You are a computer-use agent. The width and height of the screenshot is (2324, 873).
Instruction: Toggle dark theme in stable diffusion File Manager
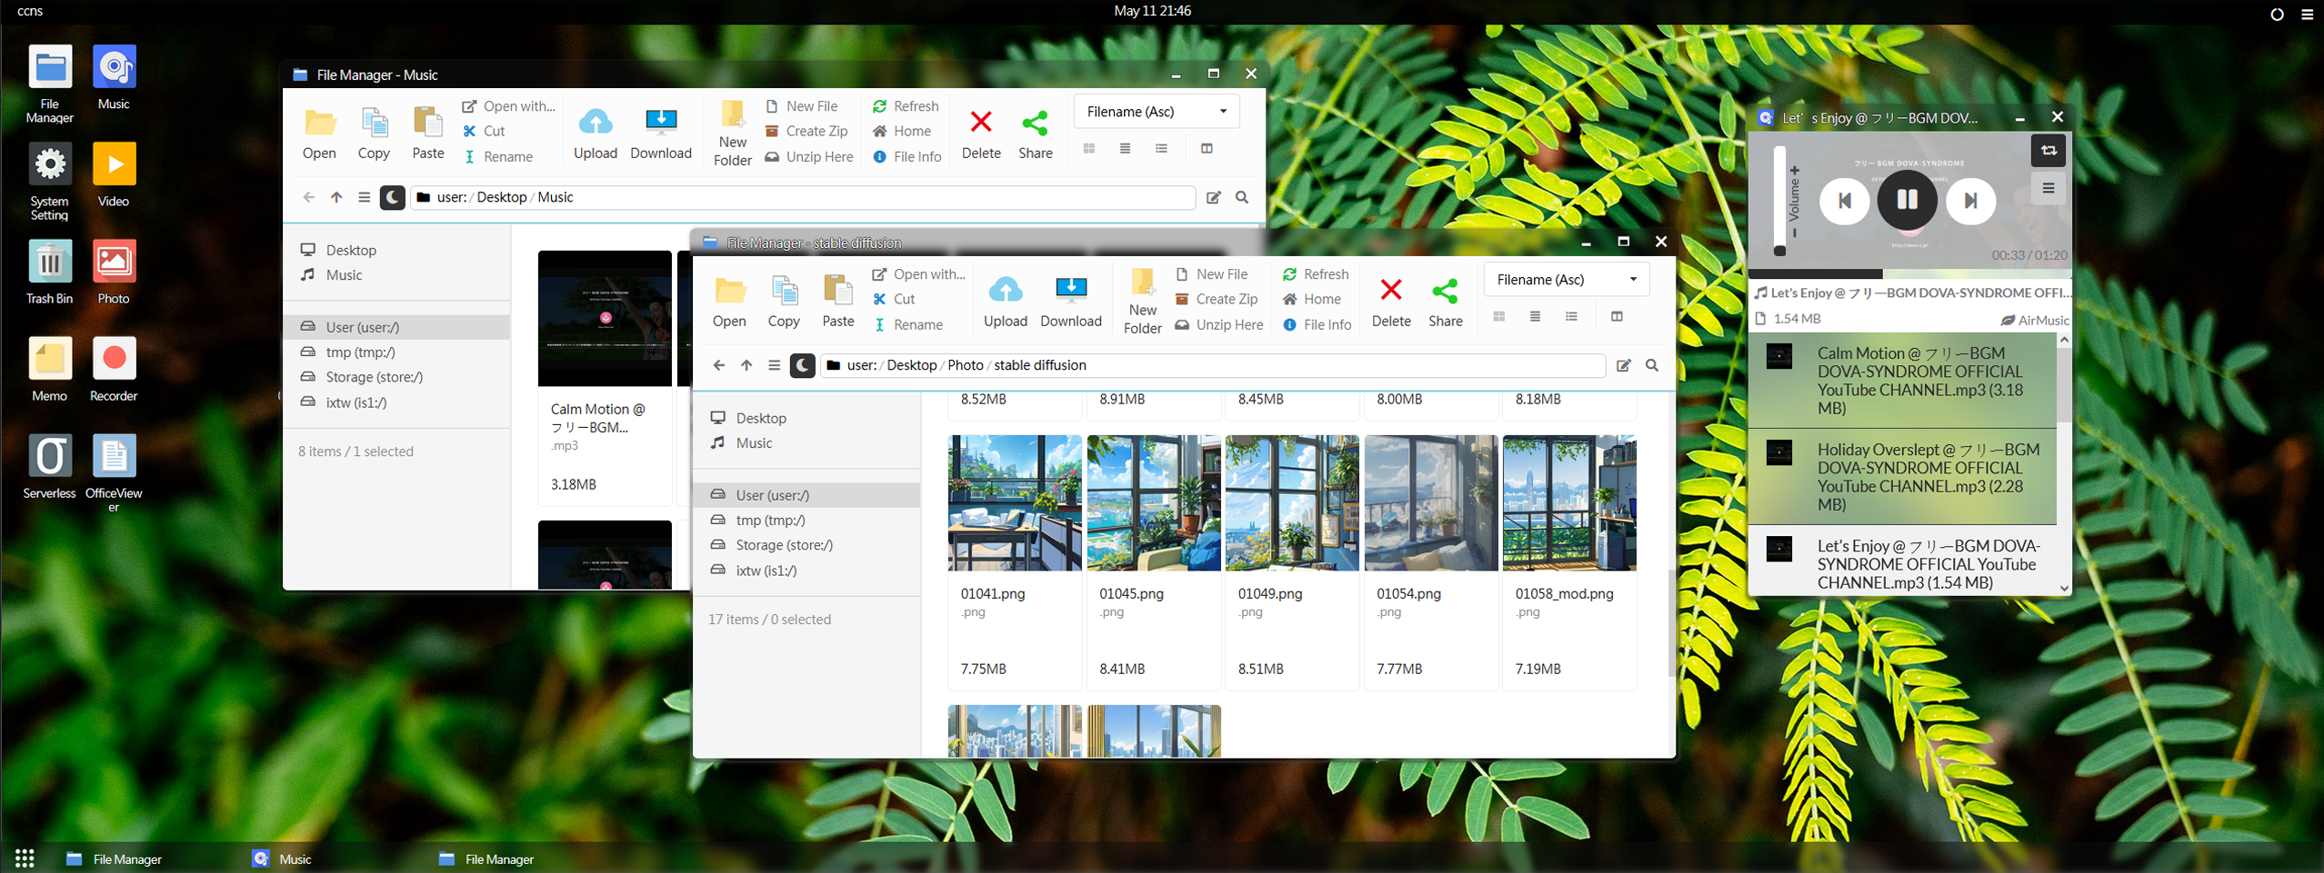[802, 365]
